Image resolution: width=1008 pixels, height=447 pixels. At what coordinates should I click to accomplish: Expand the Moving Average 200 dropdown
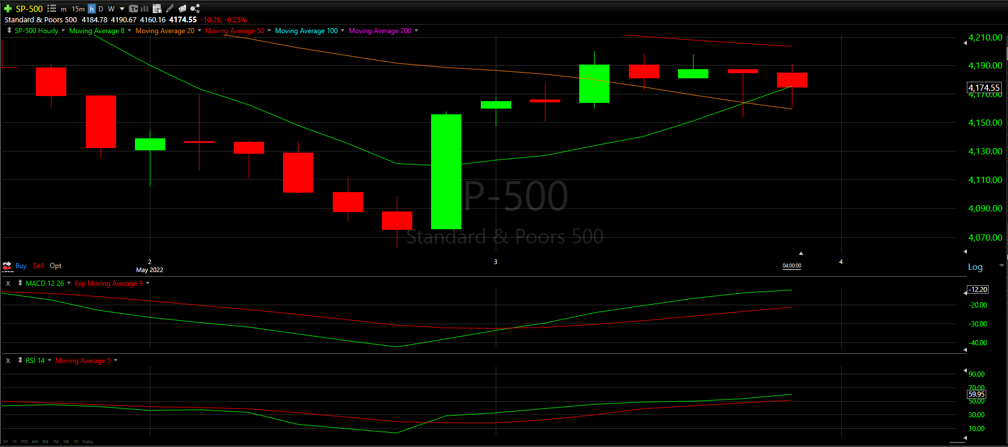416,30
